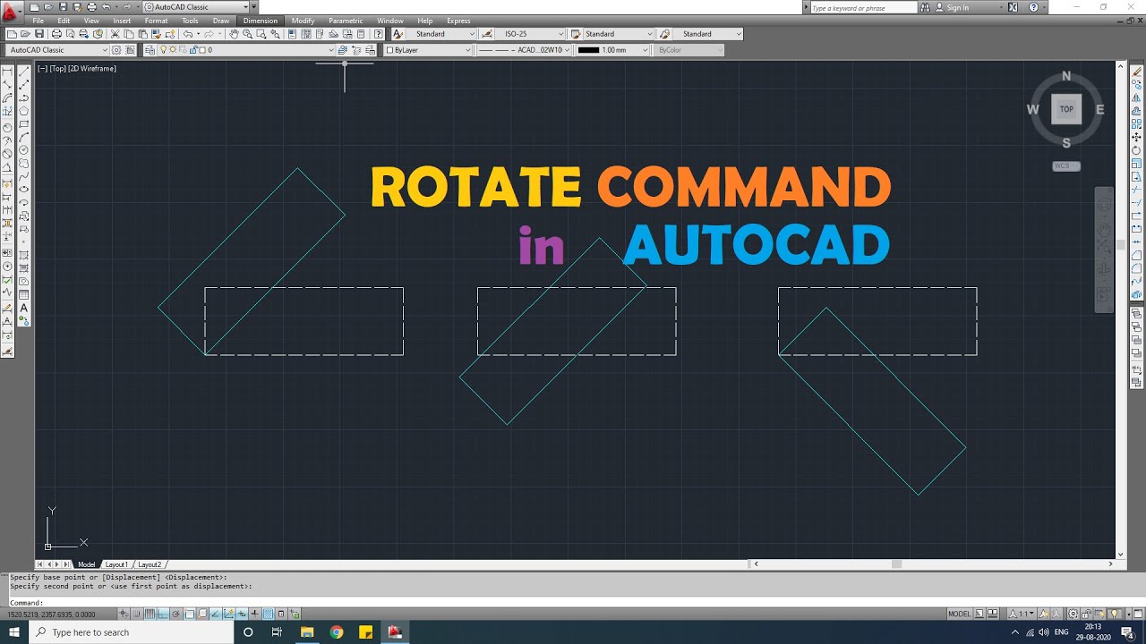Viewport: 1146px width, 644px height.
Task: Switch to the Layout1 tab
Action: pos(116,564)
